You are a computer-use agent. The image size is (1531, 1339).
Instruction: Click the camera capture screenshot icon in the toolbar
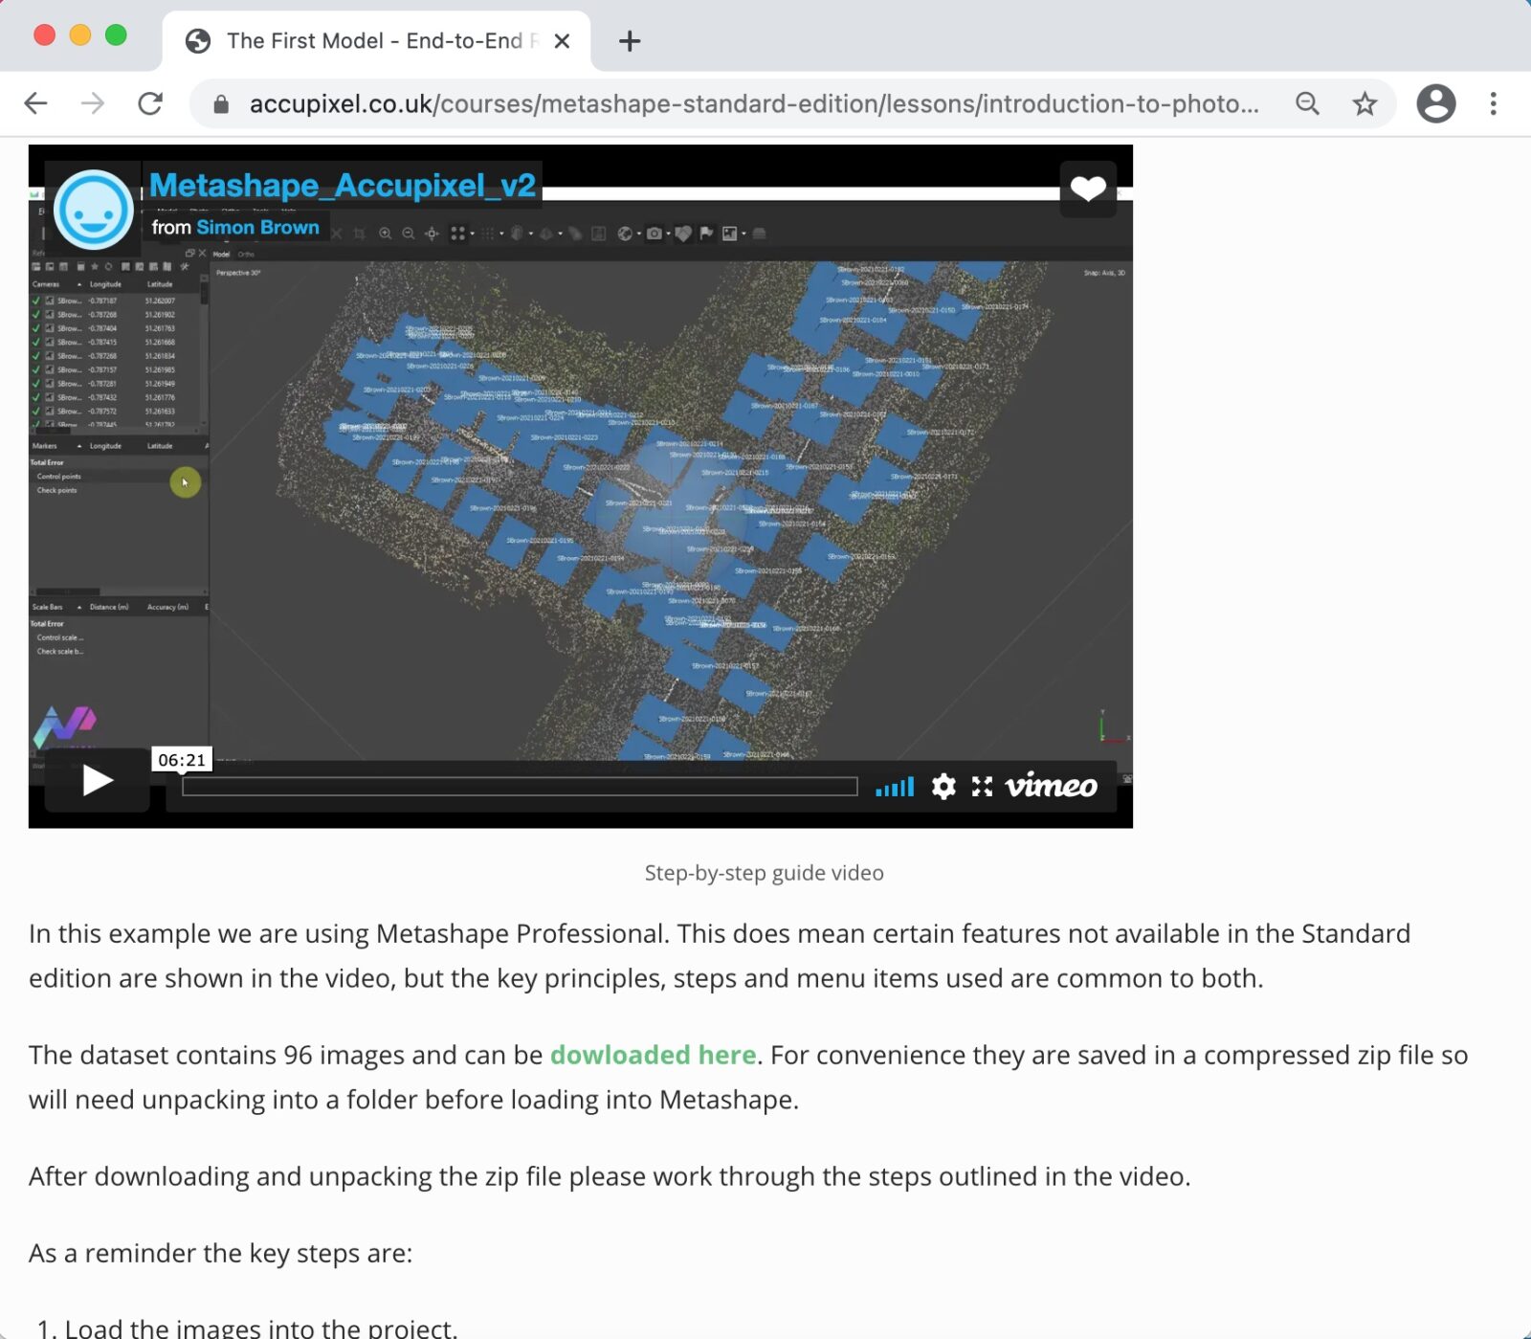point(655,233)
